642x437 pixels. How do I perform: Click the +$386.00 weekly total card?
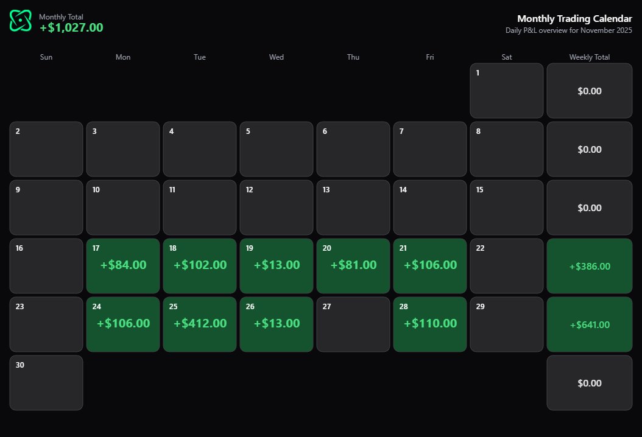pyautogui.click(x=590, y=266)
